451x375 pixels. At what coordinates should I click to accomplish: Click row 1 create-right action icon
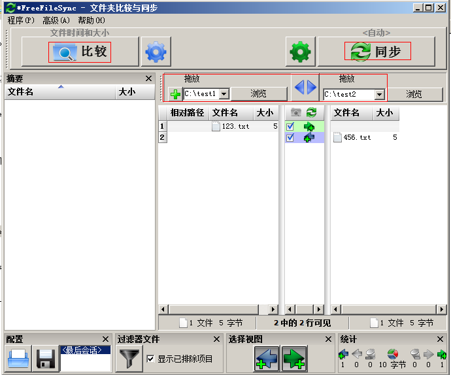pyautogui.click(x=309, y=127)
